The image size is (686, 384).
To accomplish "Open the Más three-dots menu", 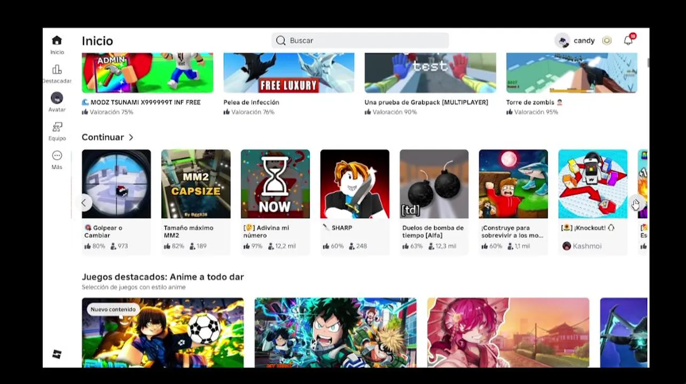I will coord(57,156).
